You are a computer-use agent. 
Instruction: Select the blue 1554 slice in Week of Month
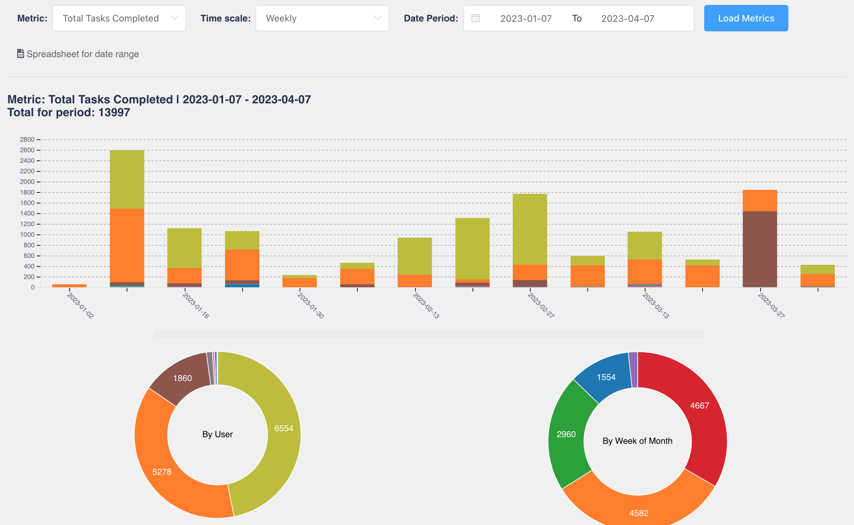pos(606,377)
